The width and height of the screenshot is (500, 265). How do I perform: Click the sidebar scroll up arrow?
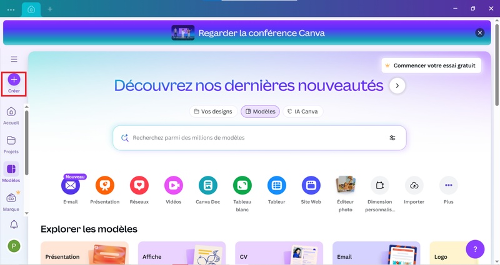click(26, 107)
